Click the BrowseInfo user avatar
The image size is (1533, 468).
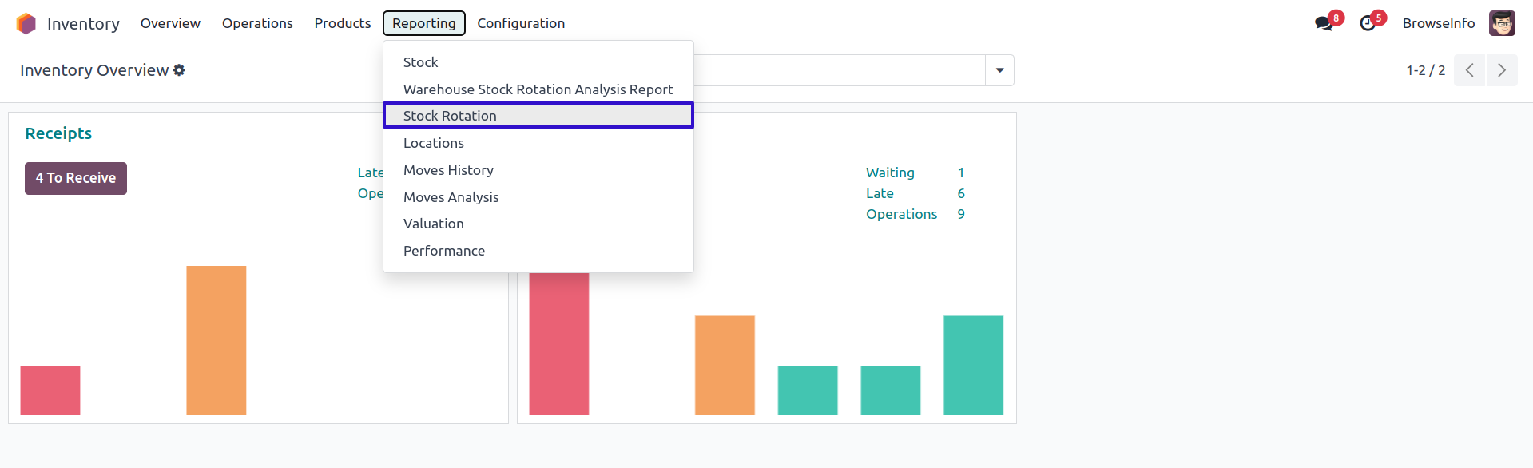point(1502,23)
